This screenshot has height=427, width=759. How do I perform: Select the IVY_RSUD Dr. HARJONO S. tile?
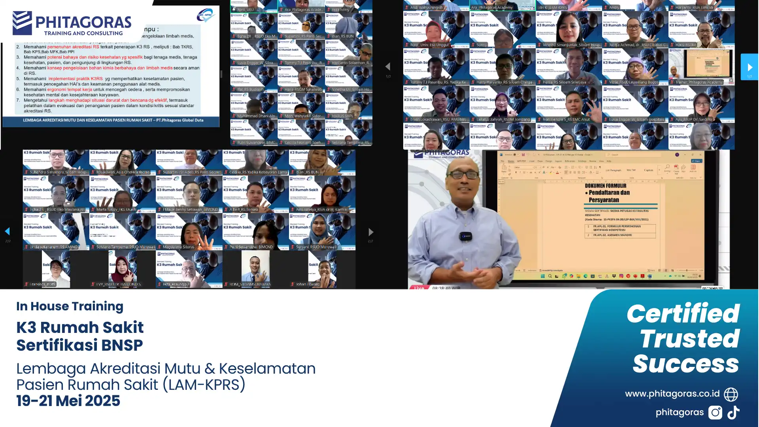(123, 269)
